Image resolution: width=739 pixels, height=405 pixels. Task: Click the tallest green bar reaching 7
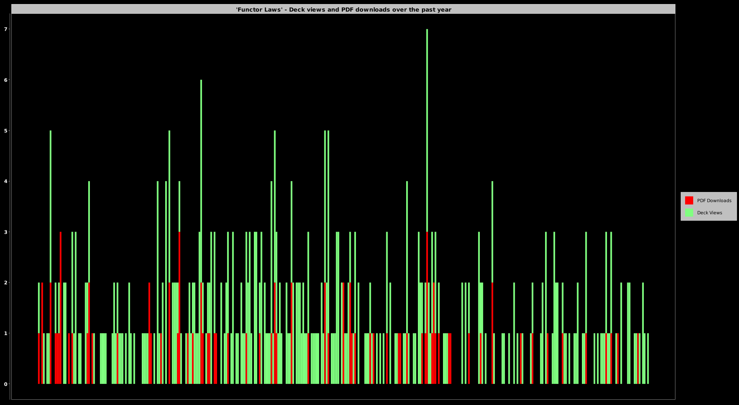coord(427,130)
